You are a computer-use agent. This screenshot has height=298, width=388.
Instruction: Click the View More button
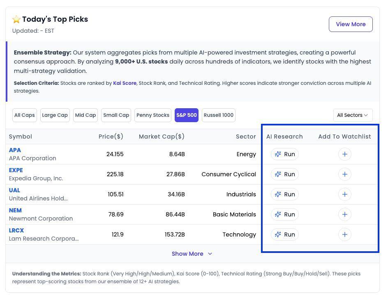[x=351, y=24]
